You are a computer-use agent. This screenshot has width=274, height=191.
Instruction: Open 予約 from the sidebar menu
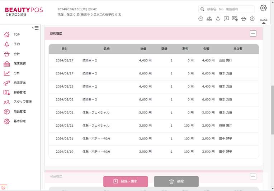16,44
